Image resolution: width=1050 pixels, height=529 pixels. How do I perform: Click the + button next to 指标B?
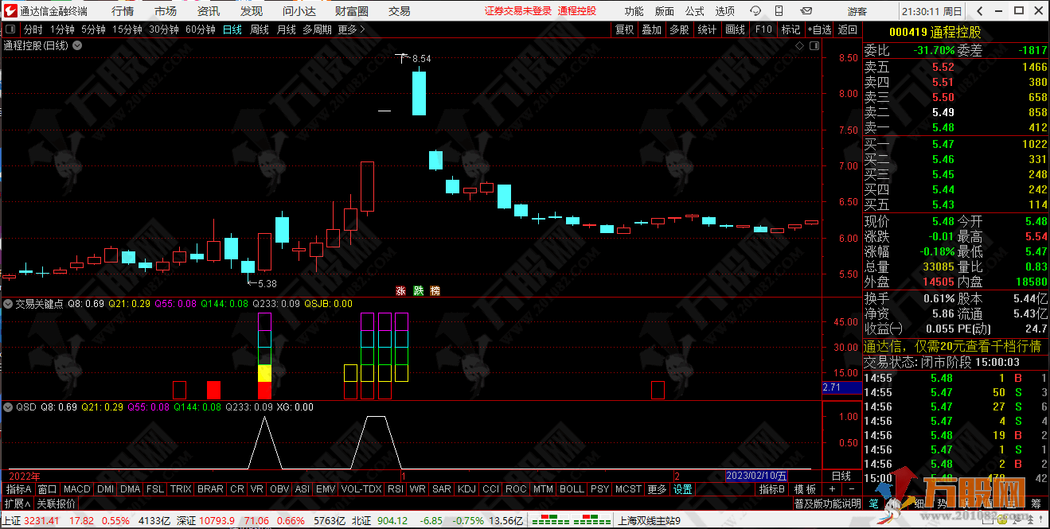coord(832,489)
